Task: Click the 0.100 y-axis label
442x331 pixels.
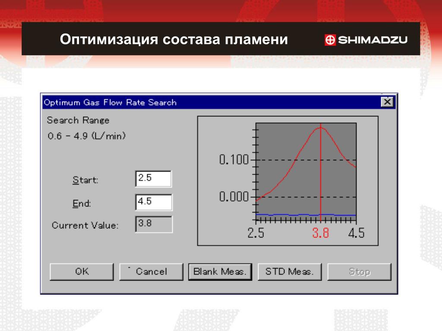Action: pyautogui.click(x=234, y=160)
